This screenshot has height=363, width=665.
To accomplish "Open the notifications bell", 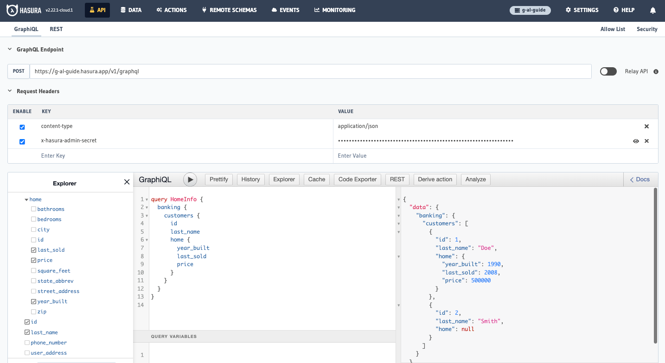I will click(653, 10).
